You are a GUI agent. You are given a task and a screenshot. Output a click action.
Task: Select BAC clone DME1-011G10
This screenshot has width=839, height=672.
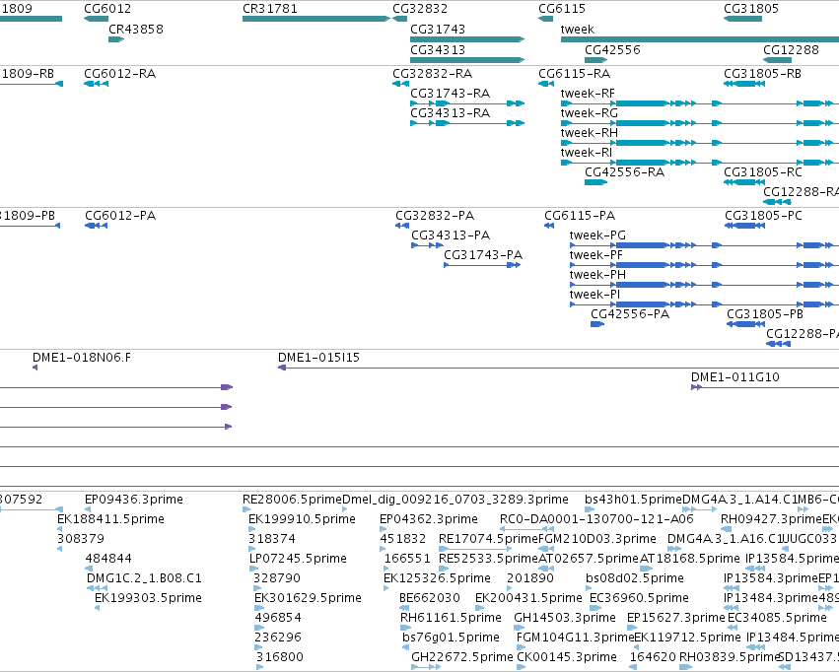[765, 387]
